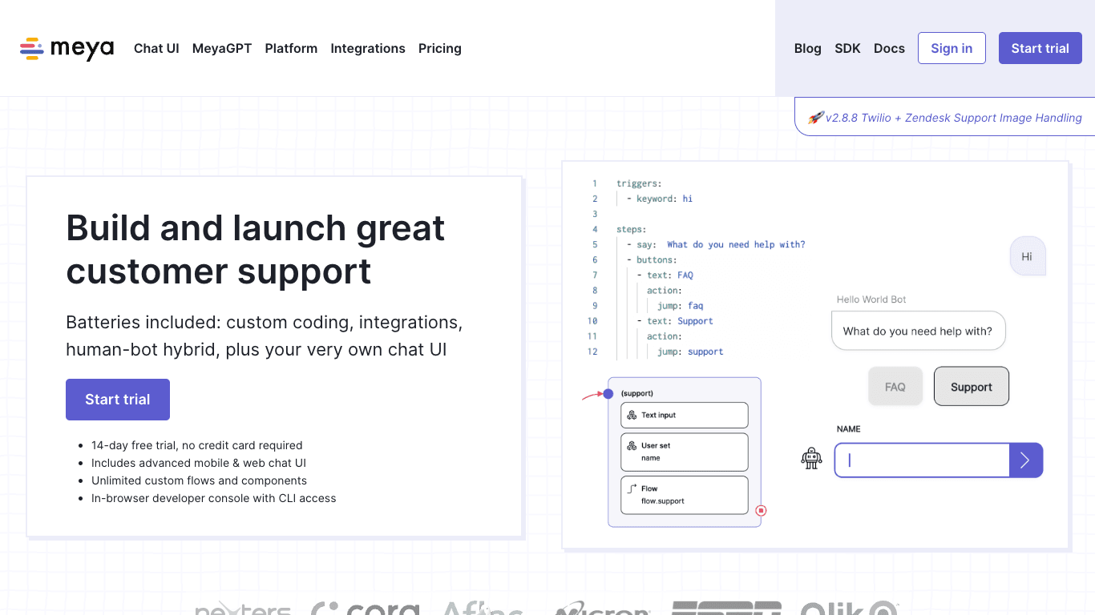The image size is (1095, 615).
Task: Click 'jump: support' code line
Action: (690, 352)
